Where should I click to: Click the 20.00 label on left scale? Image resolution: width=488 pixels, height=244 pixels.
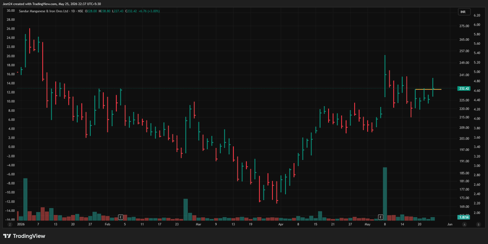[11, 56]
